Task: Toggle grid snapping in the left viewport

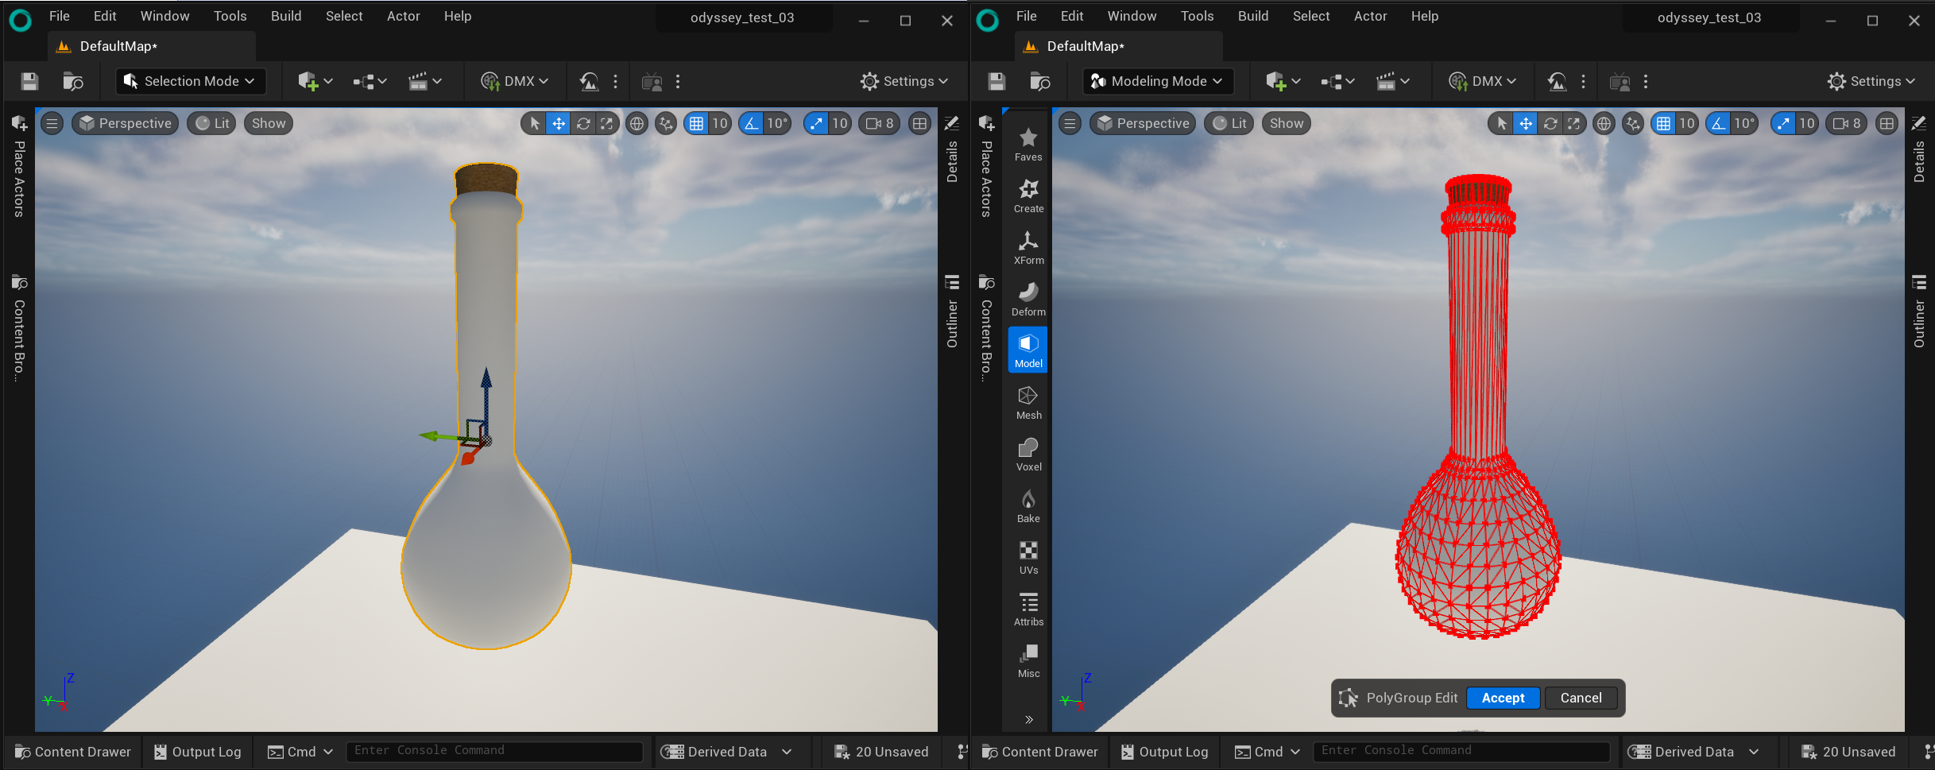Action: [696, 123]
